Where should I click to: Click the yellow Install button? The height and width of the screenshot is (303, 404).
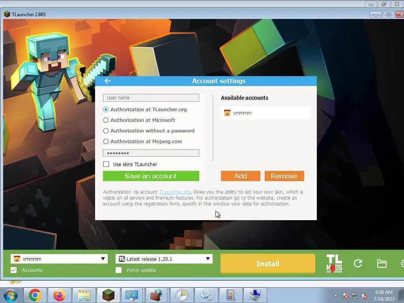[268, 264]
